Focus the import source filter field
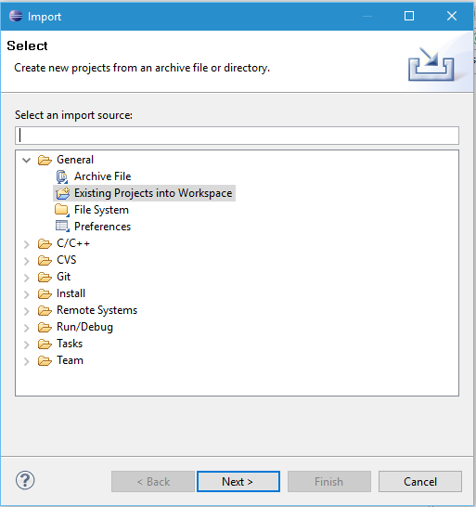Viewport: 476px width, 507px height. coord(237,136)
